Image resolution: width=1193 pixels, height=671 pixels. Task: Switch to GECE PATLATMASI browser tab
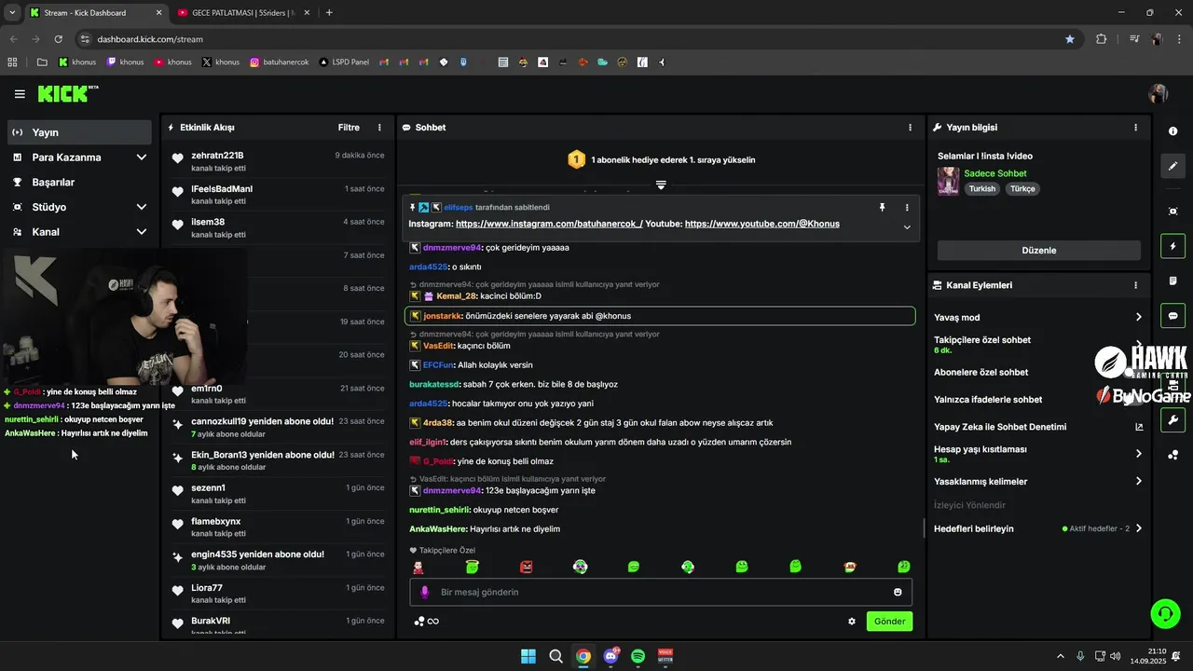pos(242,13)
